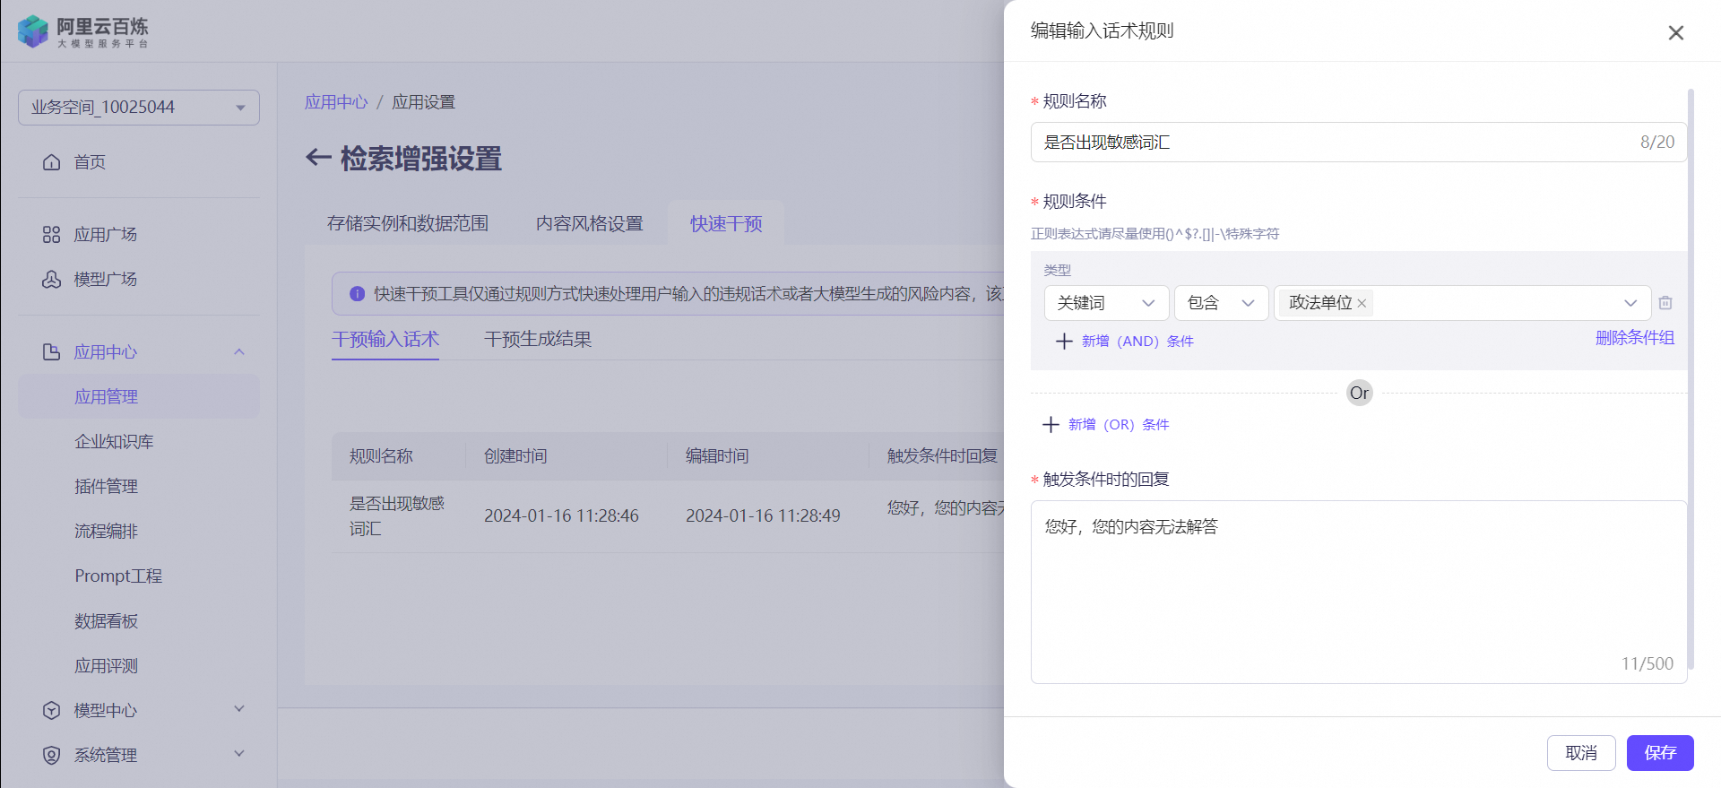Click plus icon for 新增 (OR) 条件
Screen dimensions: 1721x788
(x=1051, y=425)
